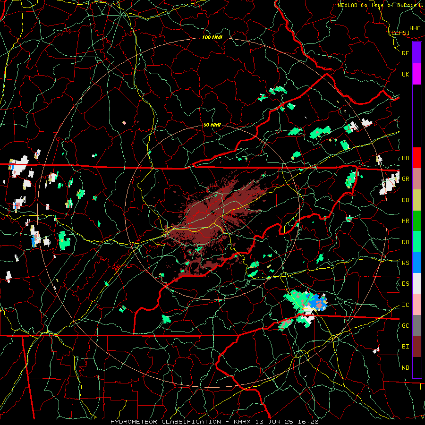
Task: Click the 100 NMI range ring label
Action: 212,37
